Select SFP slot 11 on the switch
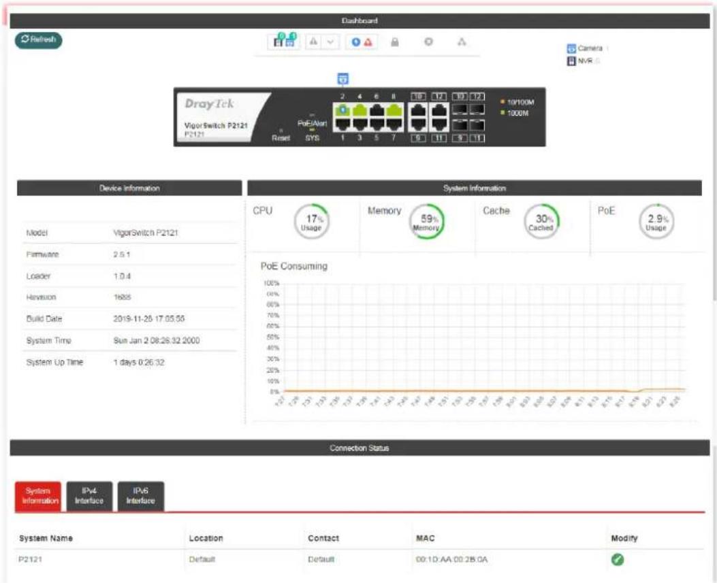The height and width of the screenshot is (583, 717). tap(477, 126)
